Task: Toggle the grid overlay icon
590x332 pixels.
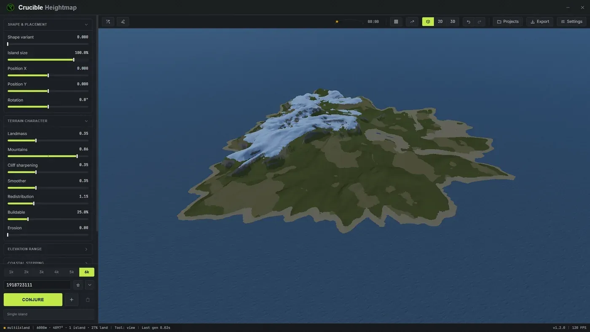Action: coord(396,21)
